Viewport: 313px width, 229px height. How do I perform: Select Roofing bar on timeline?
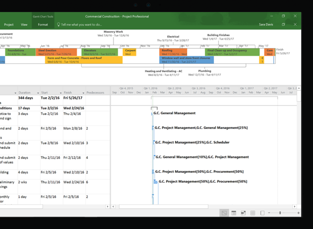173,52
